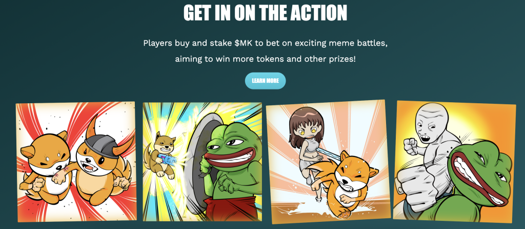
Task: Open the Wojak versus Pepe artwork card
Action: pos(454,162)
